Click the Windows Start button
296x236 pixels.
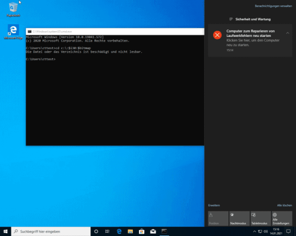5,231
